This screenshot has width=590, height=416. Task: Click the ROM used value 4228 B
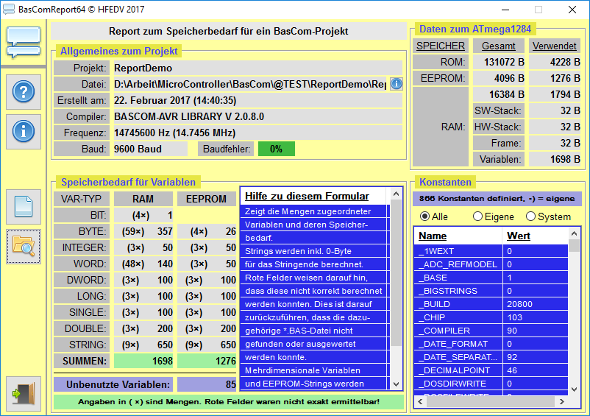pyautogui.click(x=554, y=62)
